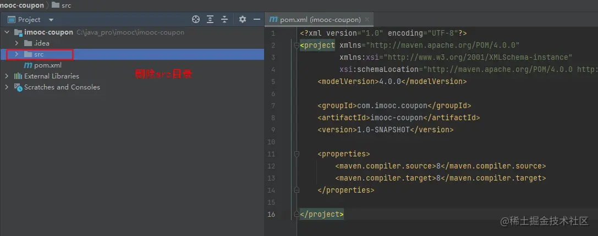Select the imooc-coupon project root

point(48,32)
